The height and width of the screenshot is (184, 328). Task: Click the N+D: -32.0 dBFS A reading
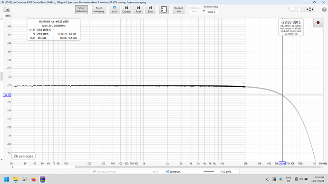(40, 30)
